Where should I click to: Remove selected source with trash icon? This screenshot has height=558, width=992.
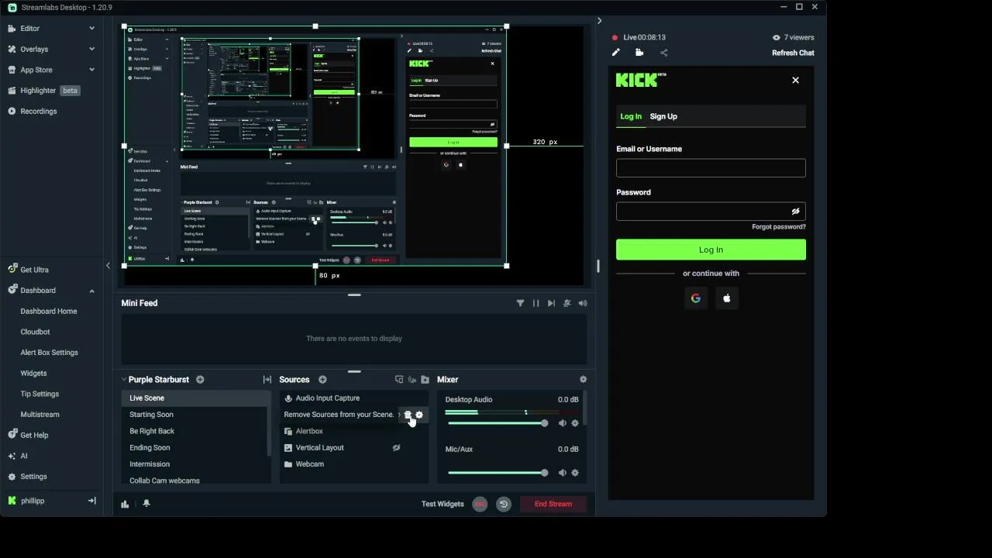(x=408, y=415)
